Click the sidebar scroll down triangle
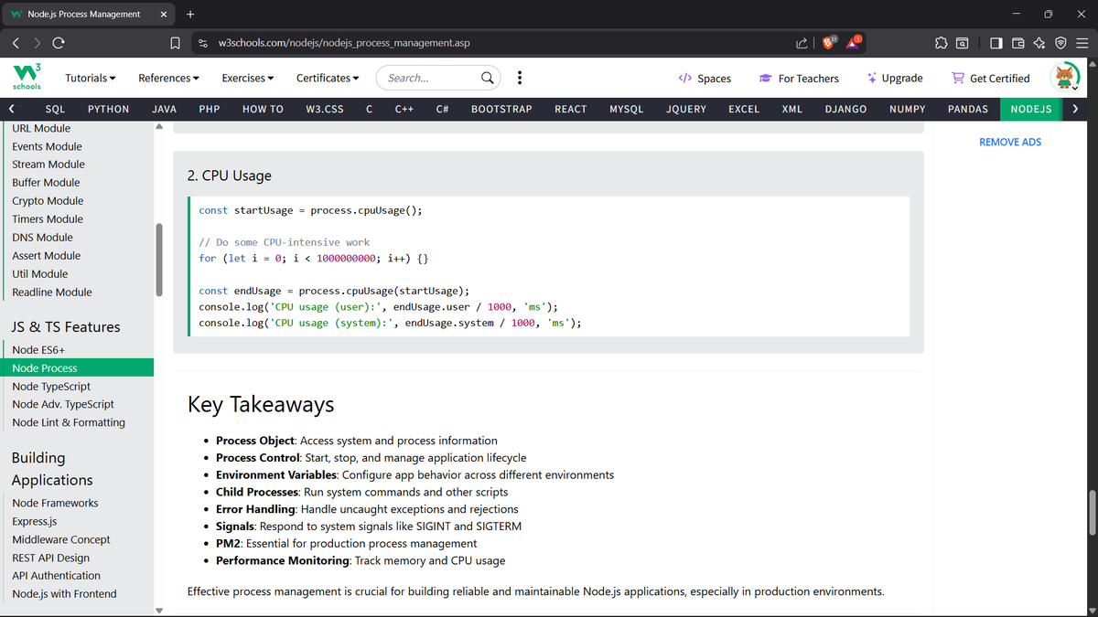Screen dimensions: 1098x617 pos(158,610)
